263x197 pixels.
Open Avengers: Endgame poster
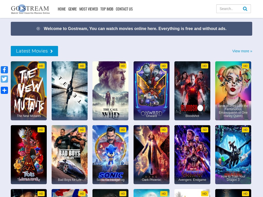[x=192, y=155]
